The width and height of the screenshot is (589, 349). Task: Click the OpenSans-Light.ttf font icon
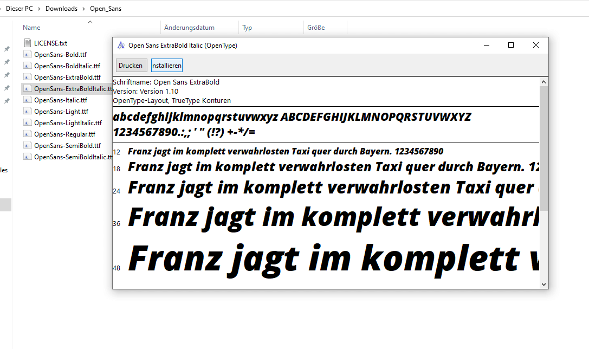point(27,112)
